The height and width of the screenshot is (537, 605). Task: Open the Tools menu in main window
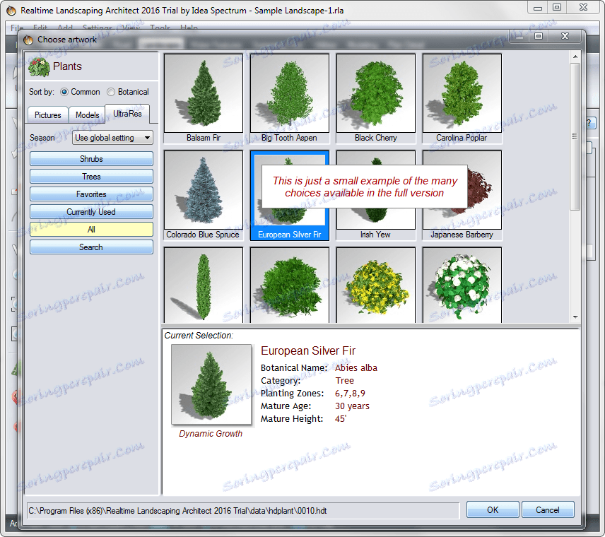[x=160, y=28]
